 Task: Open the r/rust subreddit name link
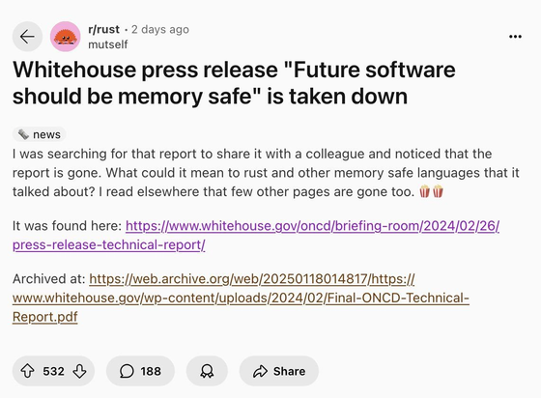coord(104,29)
